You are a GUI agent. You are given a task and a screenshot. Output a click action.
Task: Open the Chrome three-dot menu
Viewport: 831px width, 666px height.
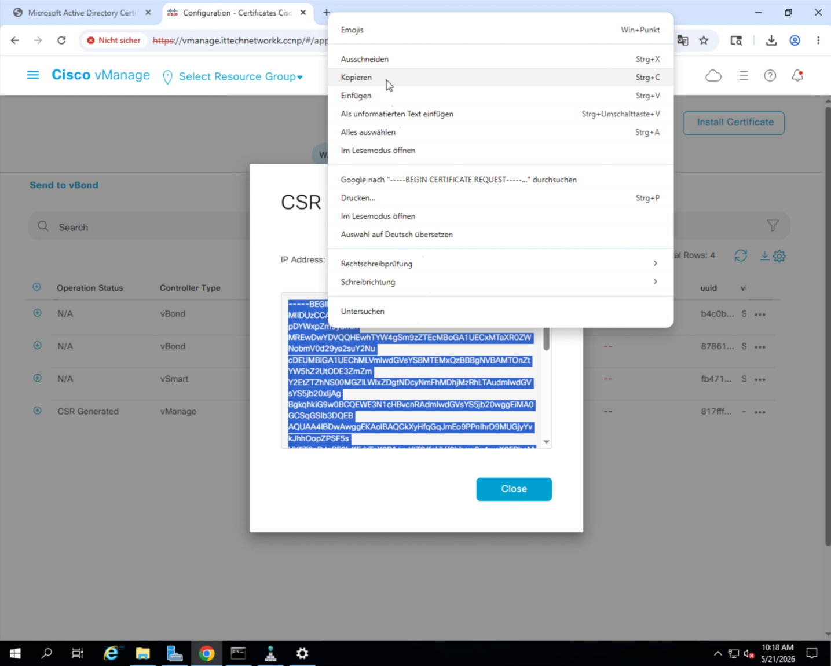[818, 41]
